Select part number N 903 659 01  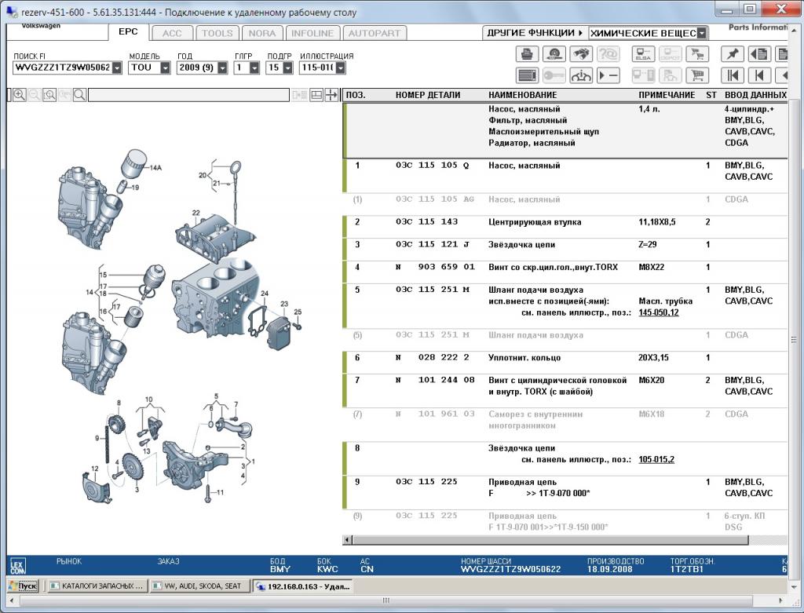tap(435, 267)
